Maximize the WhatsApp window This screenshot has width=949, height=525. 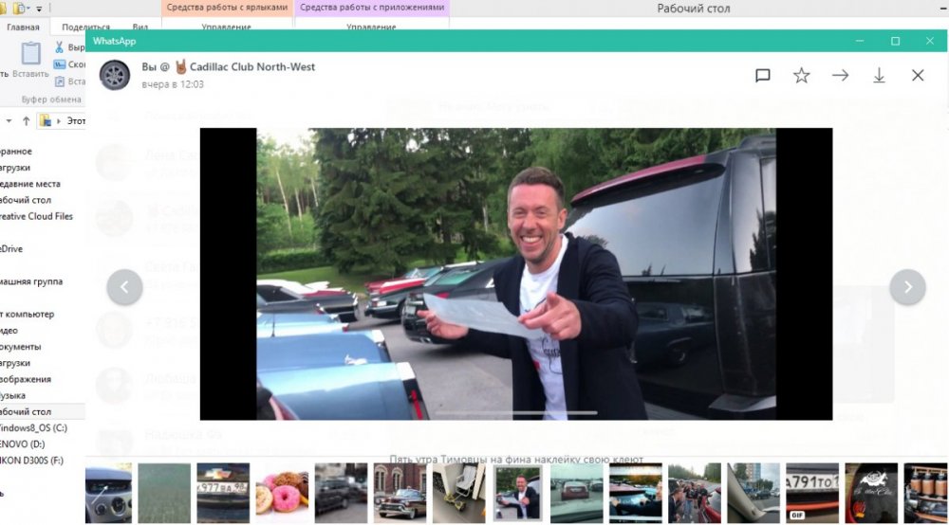click(x=895, y=41)
